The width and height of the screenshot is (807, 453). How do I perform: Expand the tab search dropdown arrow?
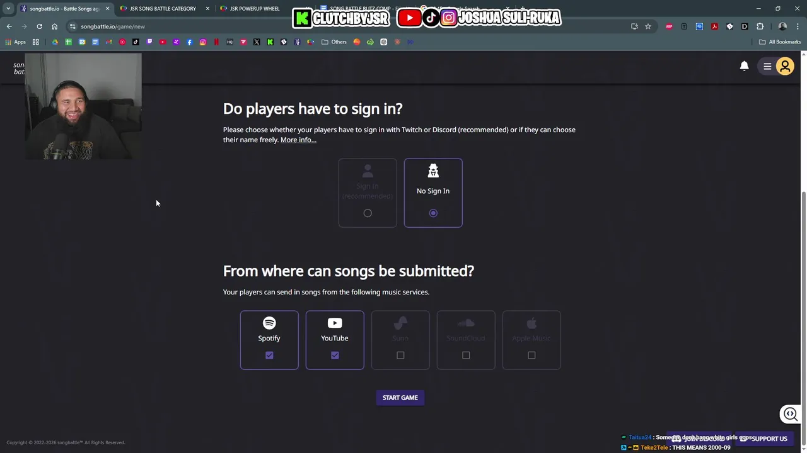(8, 9)
